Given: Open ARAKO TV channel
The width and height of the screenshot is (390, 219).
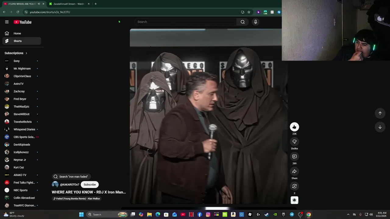Looking at the screenshot, I should pos(22,175).
